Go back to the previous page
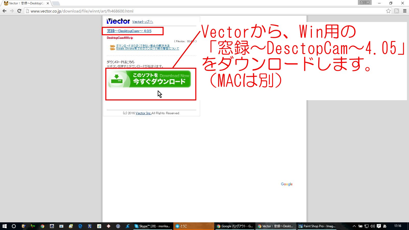 click(x=4, y=11)
